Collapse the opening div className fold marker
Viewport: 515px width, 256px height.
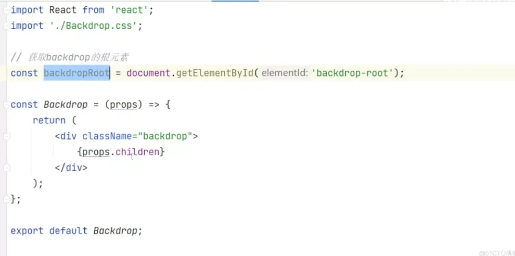[x=6, y=136]
